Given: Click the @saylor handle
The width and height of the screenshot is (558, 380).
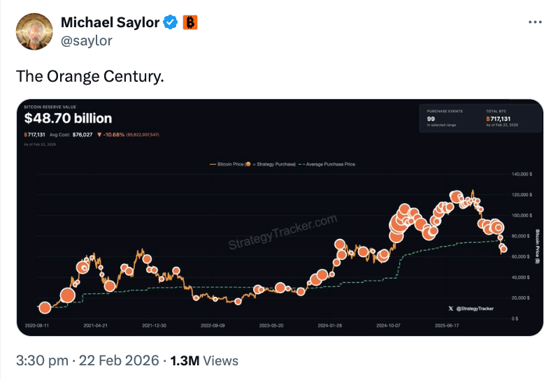Looking at the screenshot, I should [x=87, y=41].
